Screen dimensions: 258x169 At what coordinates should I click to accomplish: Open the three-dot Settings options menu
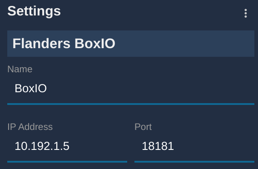pos(245,13)
